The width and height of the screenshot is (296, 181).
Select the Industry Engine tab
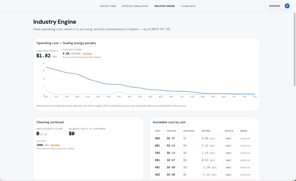coord(165,6)
